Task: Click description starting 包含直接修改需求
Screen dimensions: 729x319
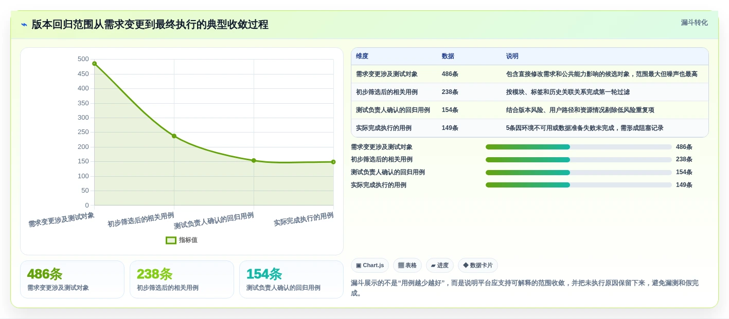Action: (x=602, y=74)
